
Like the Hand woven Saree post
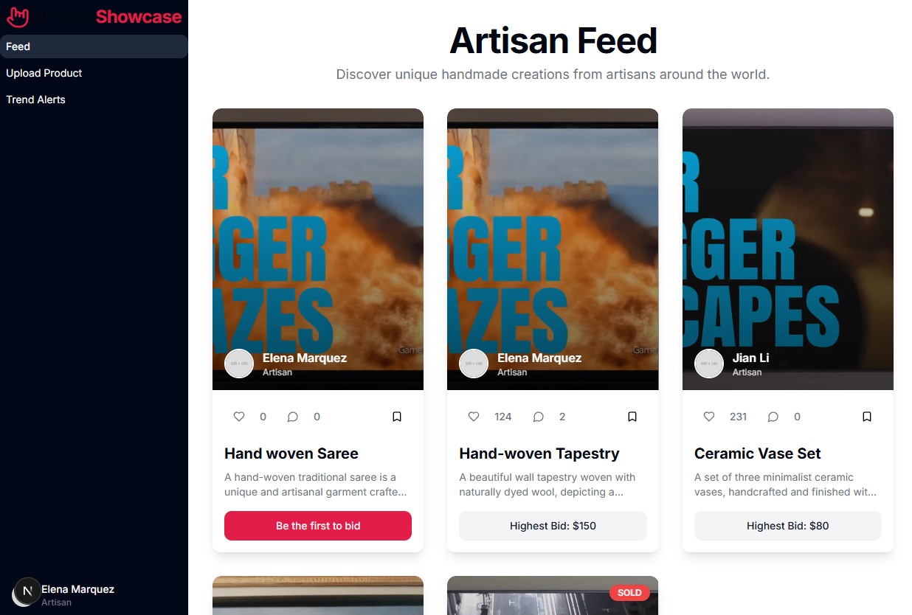[x=239, y=417]
